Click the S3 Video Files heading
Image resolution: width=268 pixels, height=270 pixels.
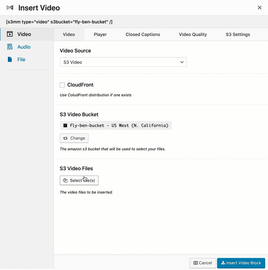[76, 168]
